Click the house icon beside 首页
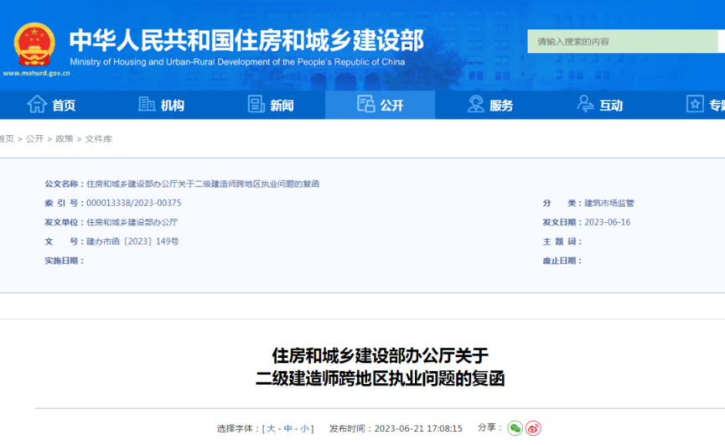Image resolution: width=725 pixels, height=445 pixels. click(x=37, y=104)
